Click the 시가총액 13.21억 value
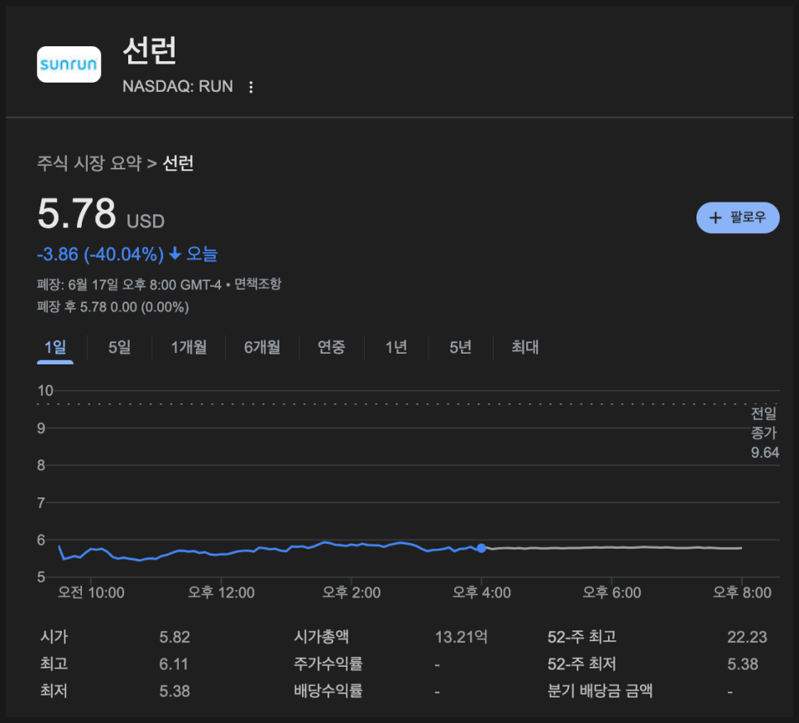 tap(462, 637)
